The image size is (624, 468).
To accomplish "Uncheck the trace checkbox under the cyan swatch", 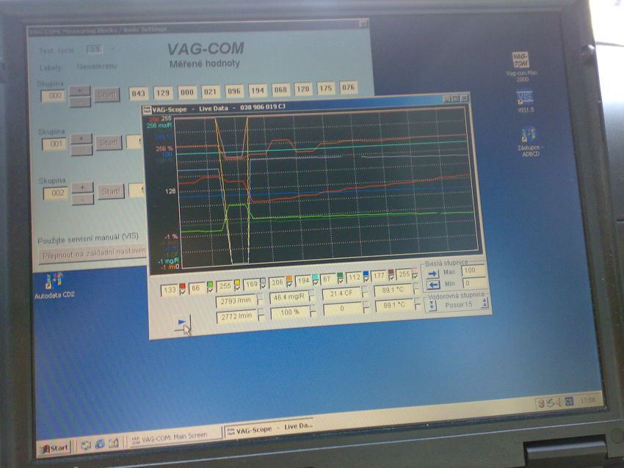I will (315, 282).
